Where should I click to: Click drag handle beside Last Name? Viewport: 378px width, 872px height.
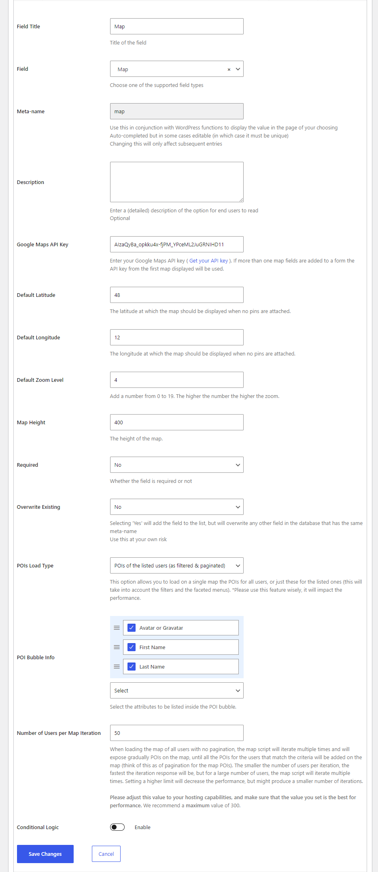117,667
